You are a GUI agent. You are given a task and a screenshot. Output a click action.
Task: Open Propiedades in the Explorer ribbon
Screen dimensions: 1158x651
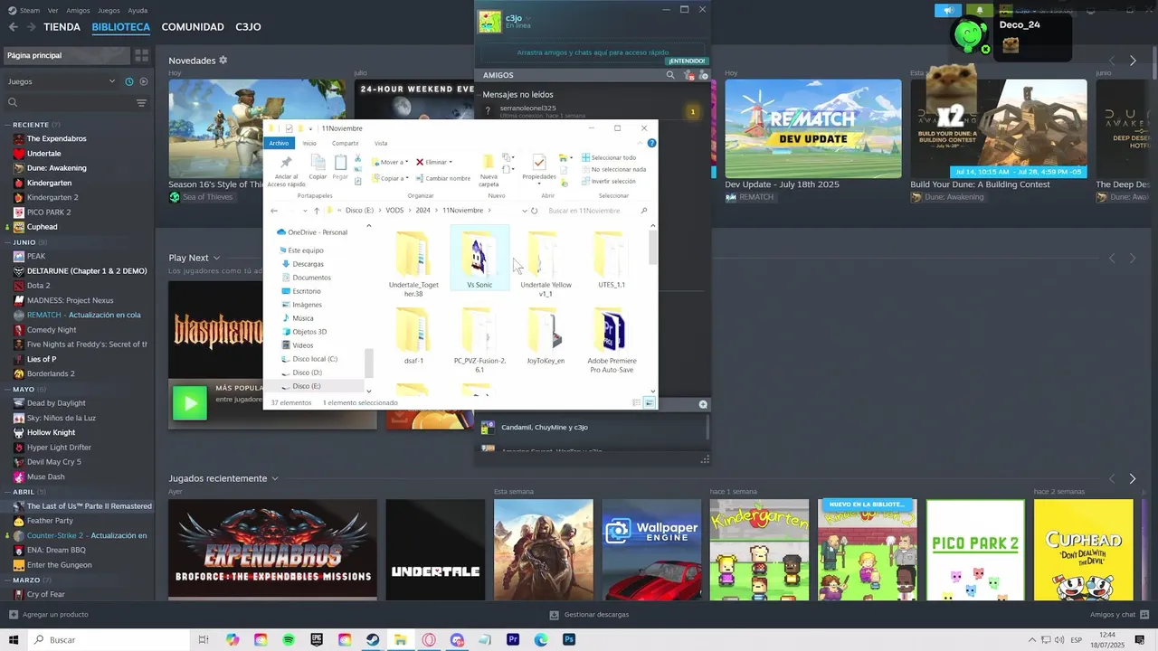[539, 167]
